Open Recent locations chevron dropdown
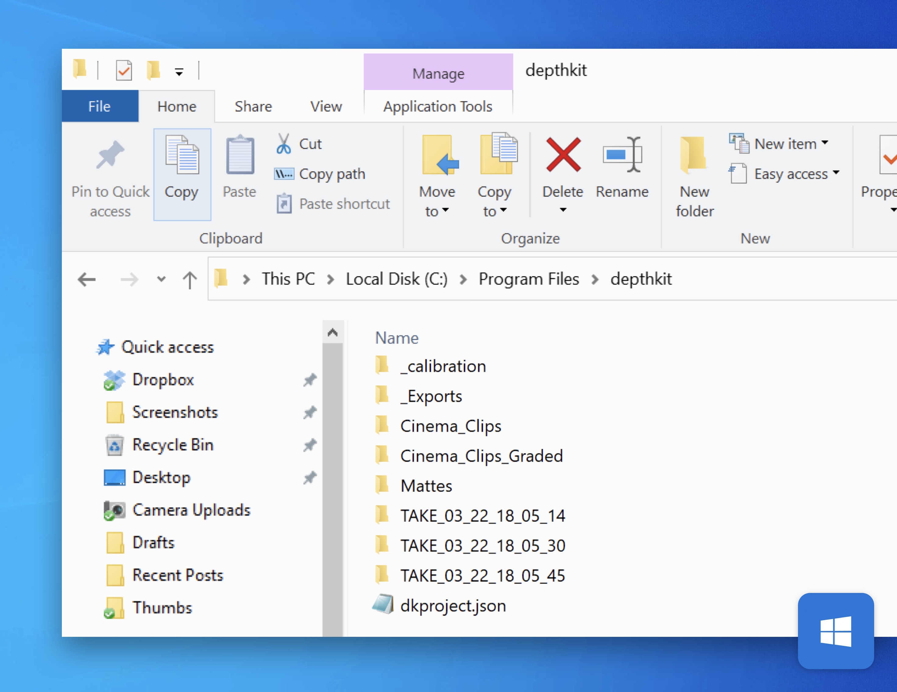This screenshot has height=692, width=897. click(x=161, y=280)
